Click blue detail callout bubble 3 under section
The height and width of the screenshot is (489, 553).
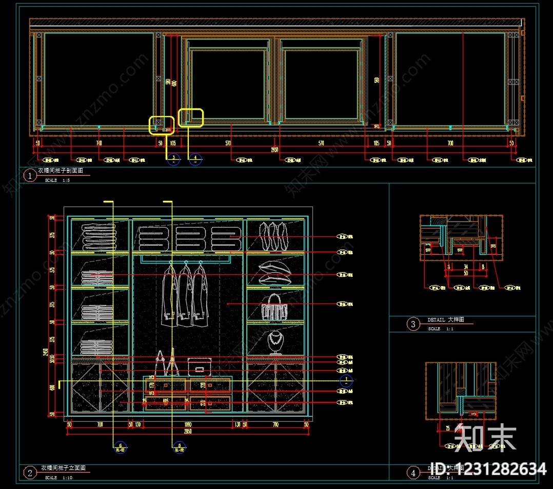(x=173, y=159)
